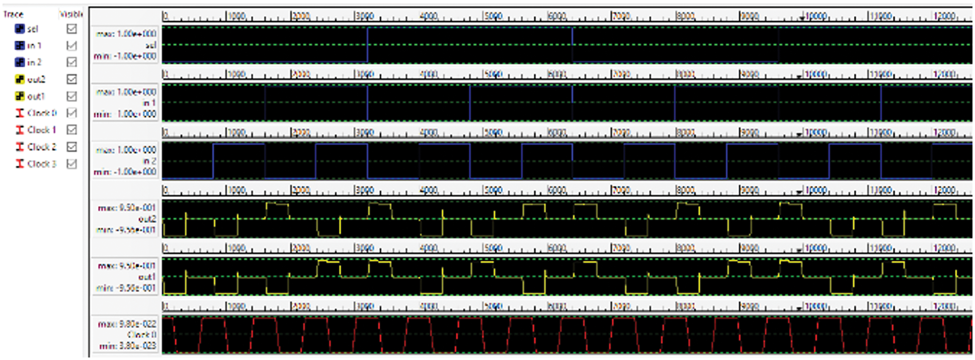
Task: Click the sel waveform info label box
Action: click(x=125, y=45)
